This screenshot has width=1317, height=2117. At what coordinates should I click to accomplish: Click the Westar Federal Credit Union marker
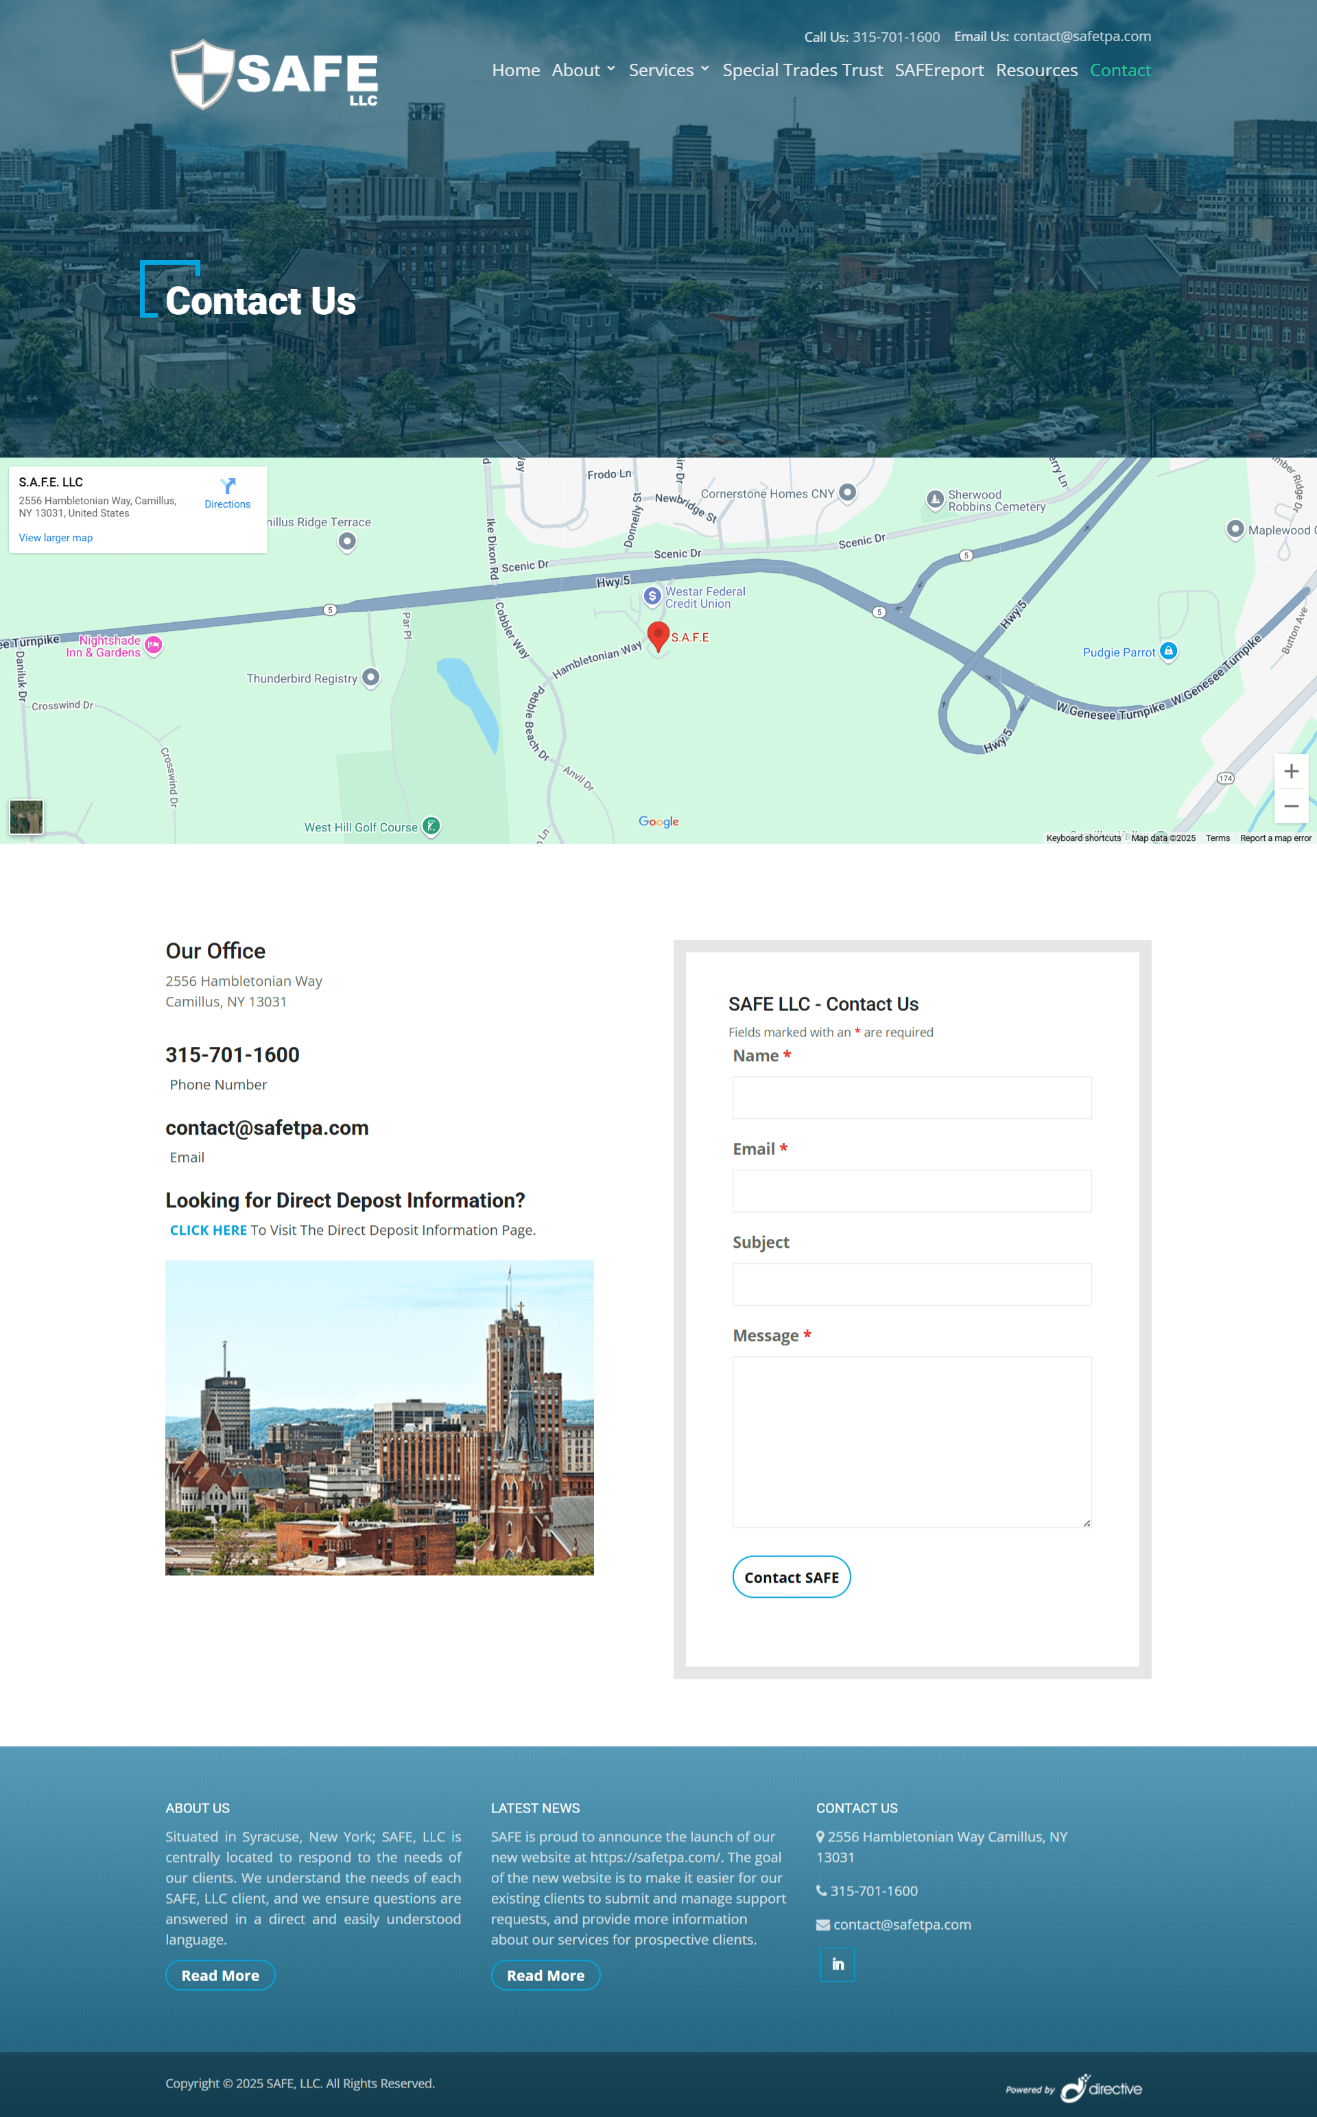tap(652, 597)
